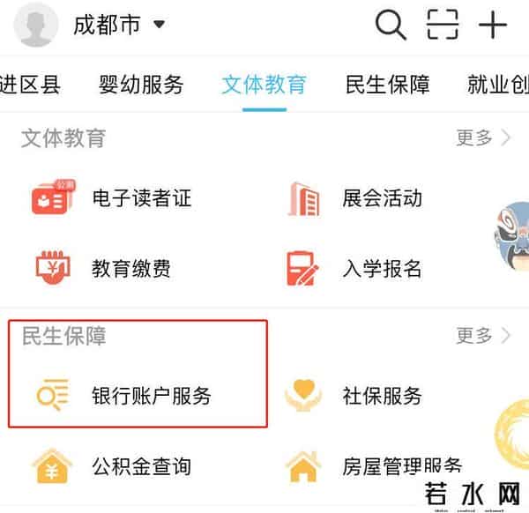Open the 银行账户服务 search-list icon
Viewport: 529px width, 513px height.
point(53,395)
